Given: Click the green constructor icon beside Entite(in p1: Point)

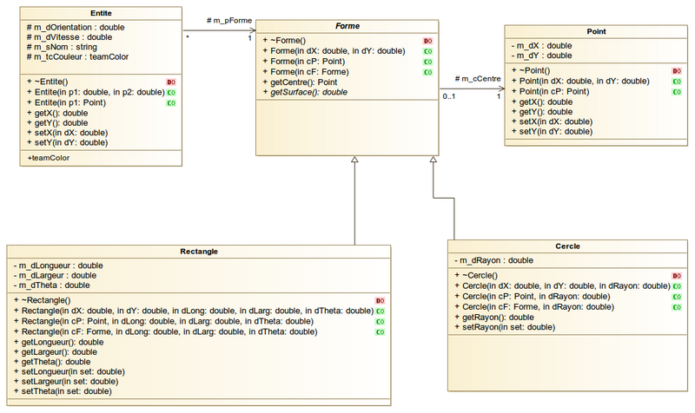Looking at the screenshot, I should pyautogui.click(x=172, y=102).
